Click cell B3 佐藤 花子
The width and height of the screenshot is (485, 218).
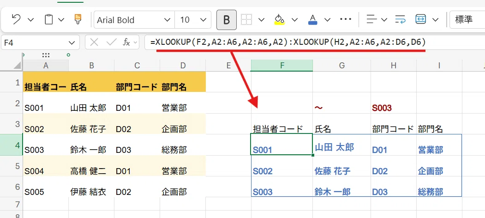click(x=91, y=124)
